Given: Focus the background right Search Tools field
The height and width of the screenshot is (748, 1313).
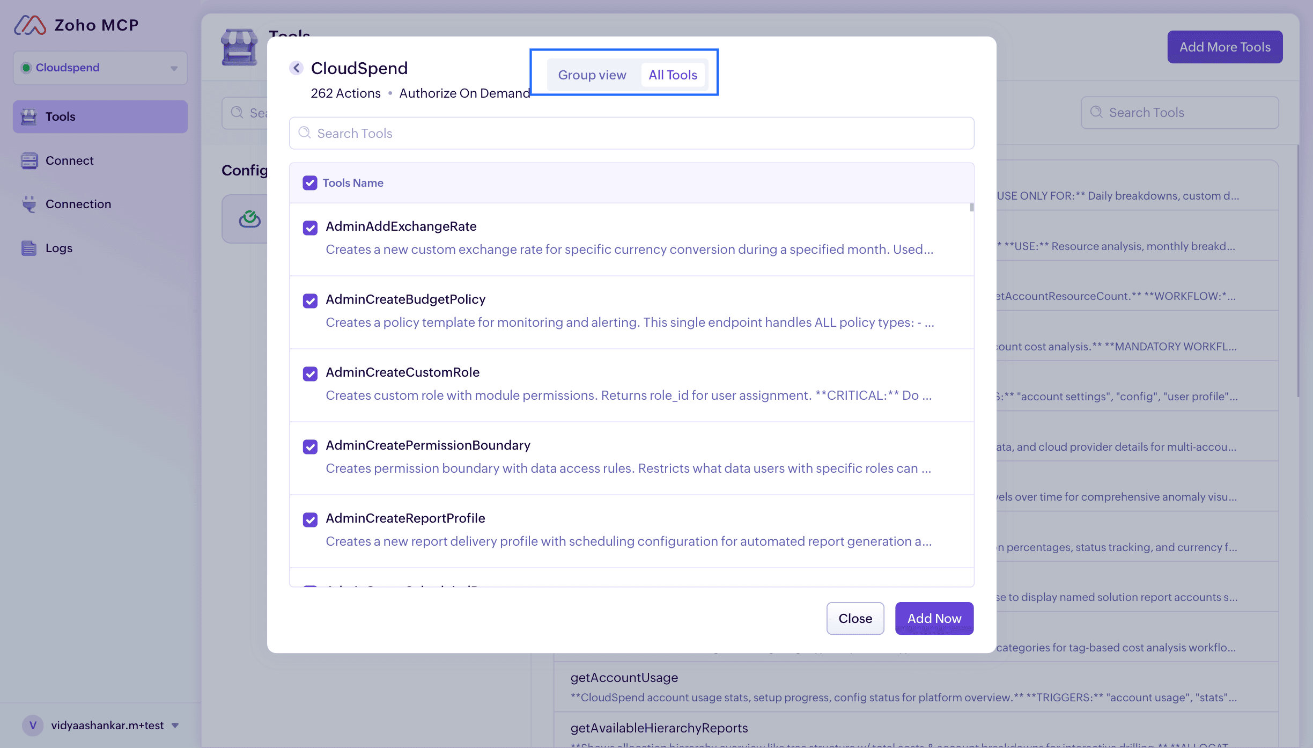Looking at the screenshot, I should point(1180,112).
